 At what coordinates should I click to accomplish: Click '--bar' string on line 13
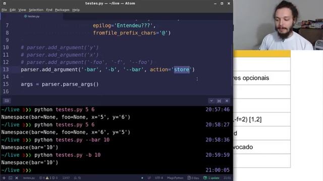(x=133, y=69)
